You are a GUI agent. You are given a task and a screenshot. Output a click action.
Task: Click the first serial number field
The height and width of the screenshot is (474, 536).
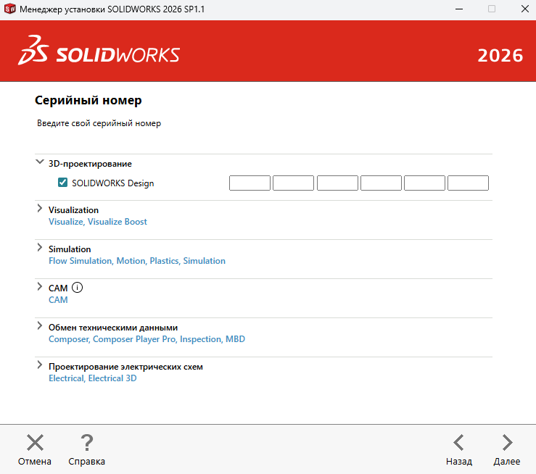pyautogui.click(x=250, y=183)
